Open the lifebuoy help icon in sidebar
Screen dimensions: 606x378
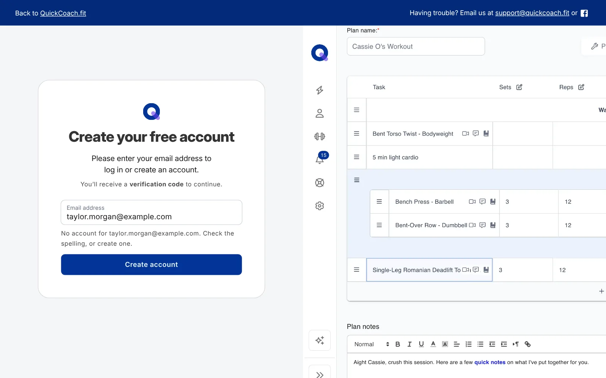click(x=320, y=183)
